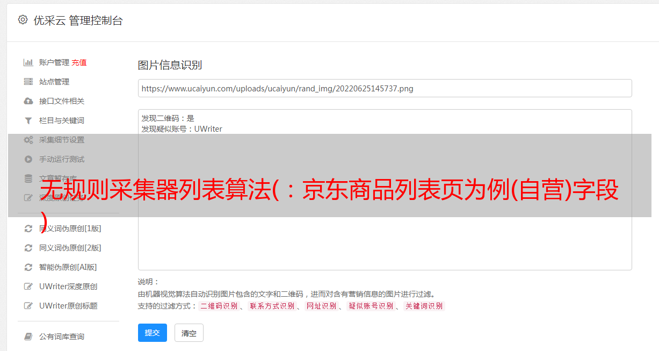Click the edit icon for UWriter深度原创
Image resolution: width=659 pixels, height=351 pixels.
coord(28,286)
